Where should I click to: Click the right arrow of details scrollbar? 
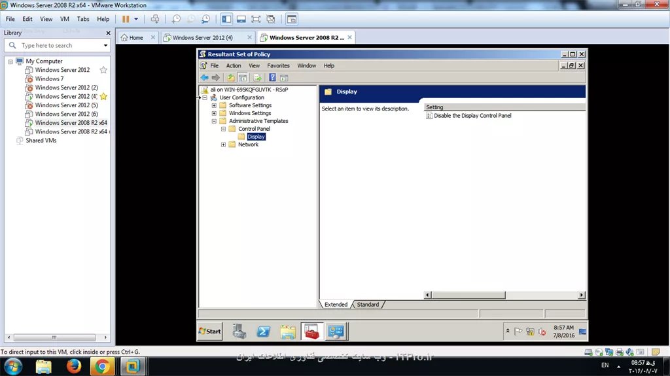[581, 295]
